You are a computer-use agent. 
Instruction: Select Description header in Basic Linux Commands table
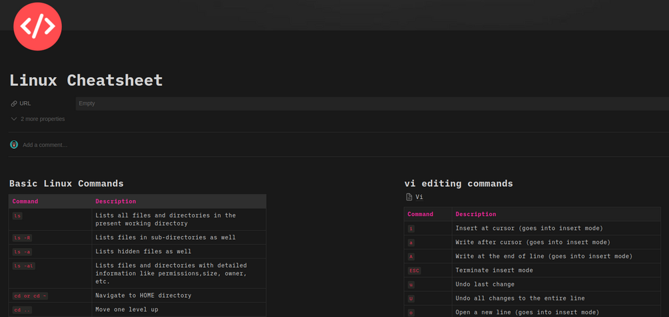(116, 201)
